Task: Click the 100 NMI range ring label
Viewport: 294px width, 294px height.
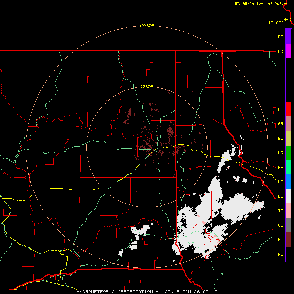Action: pyautogui.click(x=147, y=26)
